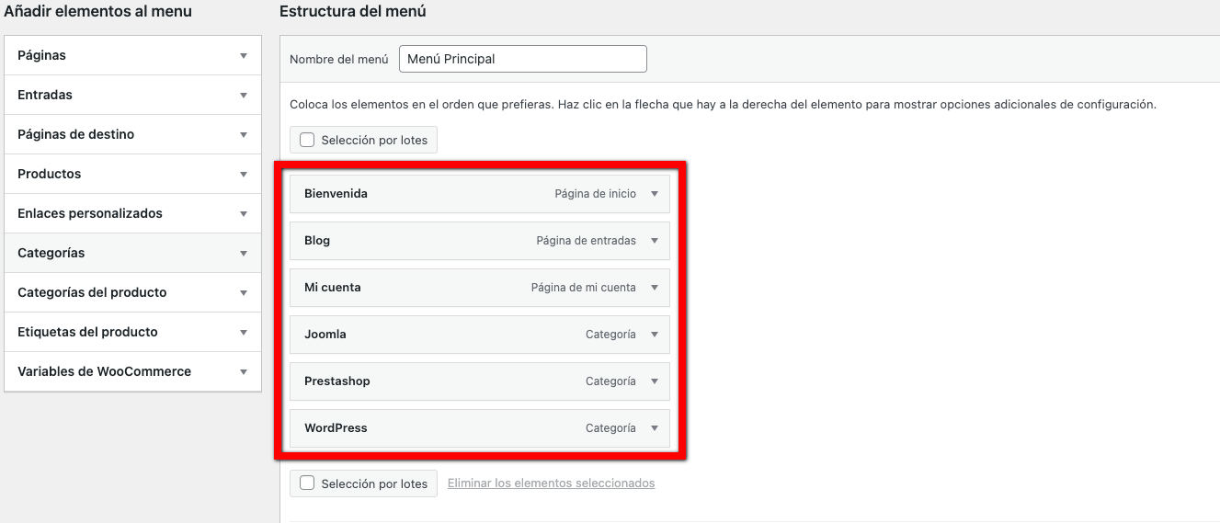The height and width of the screenshot is (523, 1220).
Task: Expand the Categorías del producto arrow
Action: point(244,293)
